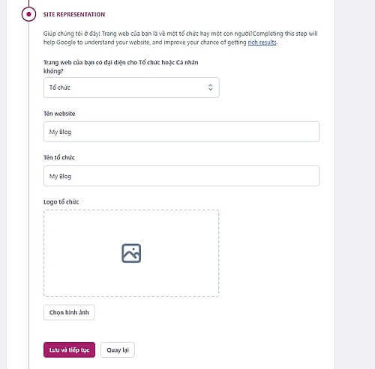Click the Tên website label

(59, 114)
